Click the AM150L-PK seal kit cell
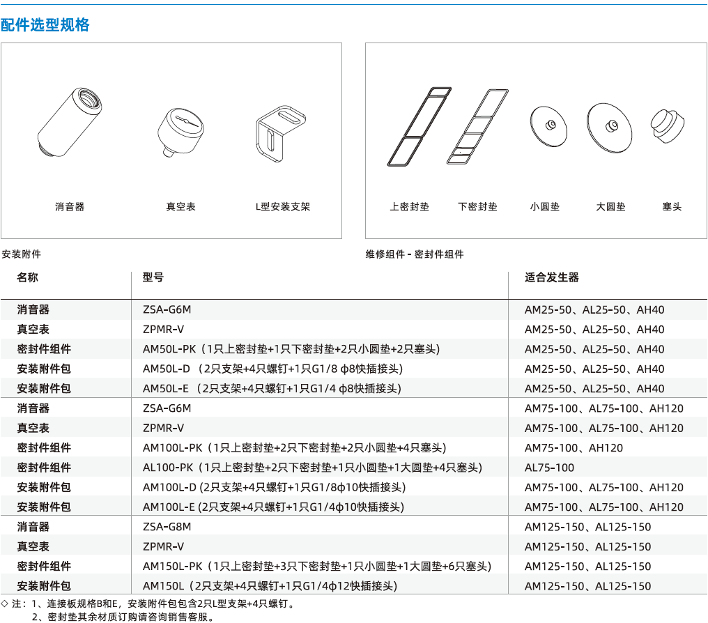Image resolution: width=708 pixels, height=623 pixels. (x=317, y=567)
